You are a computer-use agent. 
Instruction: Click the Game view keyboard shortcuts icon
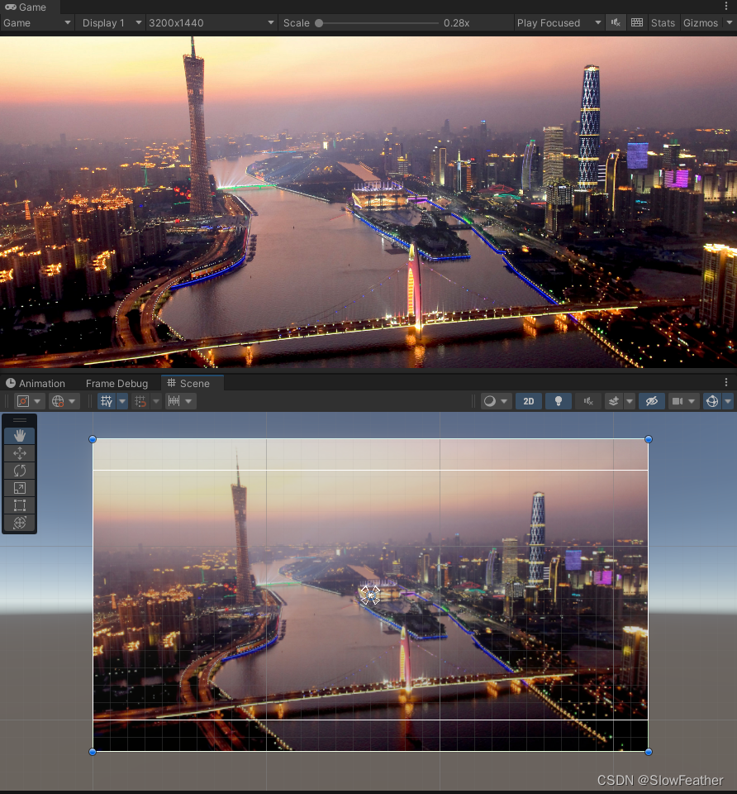[636, 23]
